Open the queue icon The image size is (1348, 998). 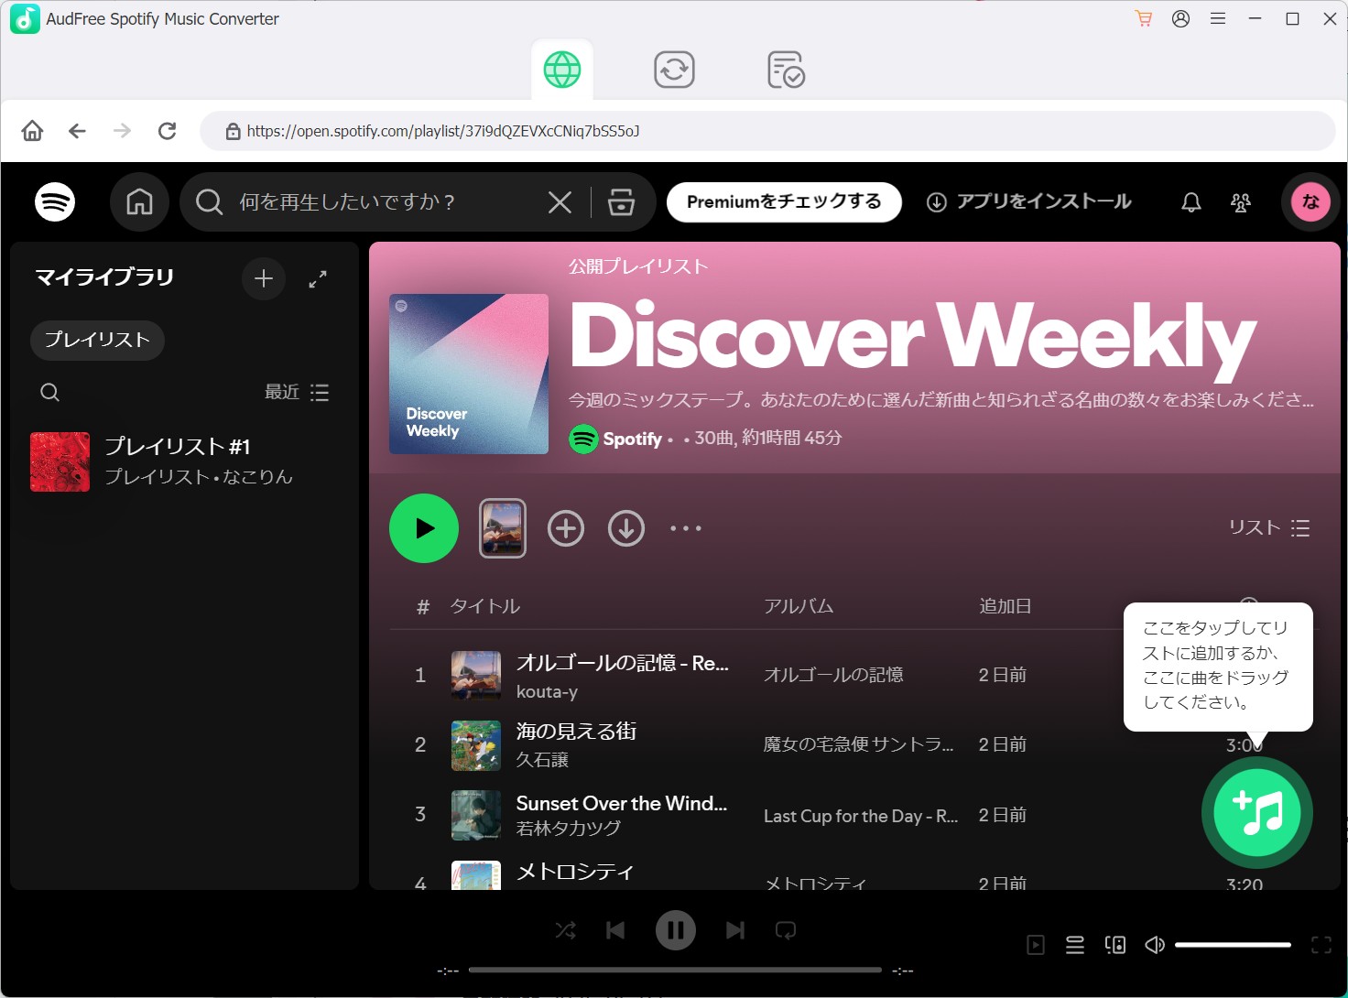(x=1075, y=945)
